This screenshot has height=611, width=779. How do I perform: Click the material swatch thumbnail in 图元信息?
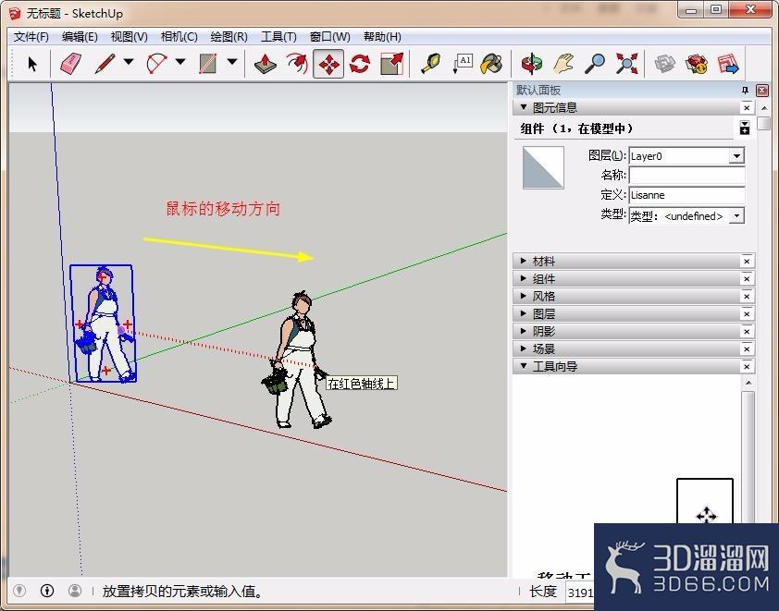[543, 167]
